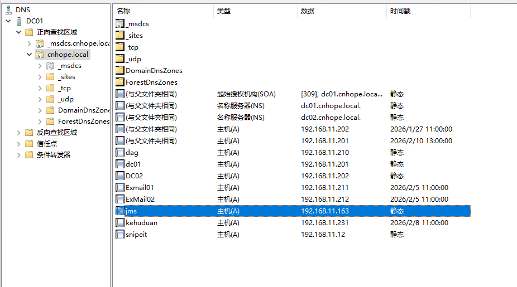Screen dimensions: 517x287
Task: Select the _udp node in tree
Action: coord(66,99)
